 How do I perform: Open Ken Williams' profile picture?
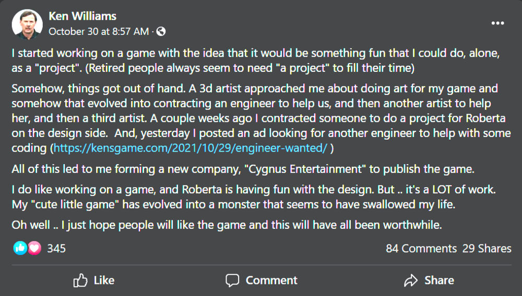click(27, 24)
